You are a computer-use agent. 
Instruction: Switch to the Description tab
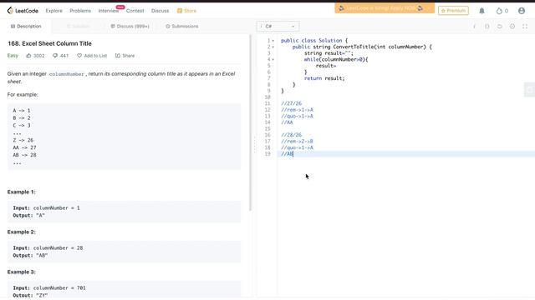coord(26,26)
